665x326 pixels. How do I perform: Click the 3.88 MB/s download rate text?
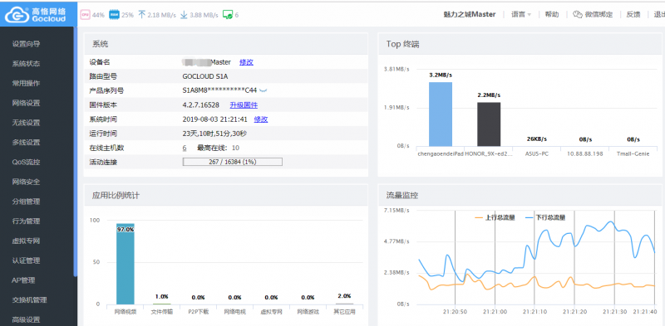click(x=204, y=15)
